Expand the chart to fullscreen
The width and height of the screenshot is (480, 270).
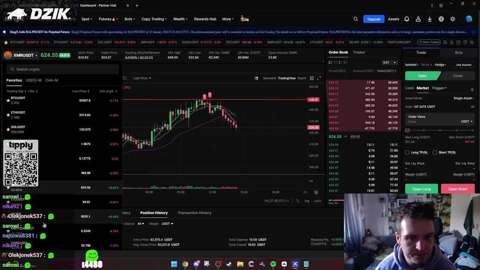coord(319,78)
